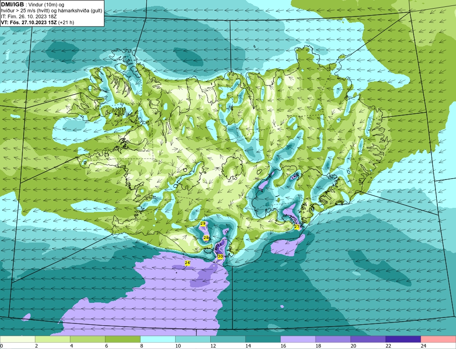Click the DMI/IGB title text

coord(12,5)
